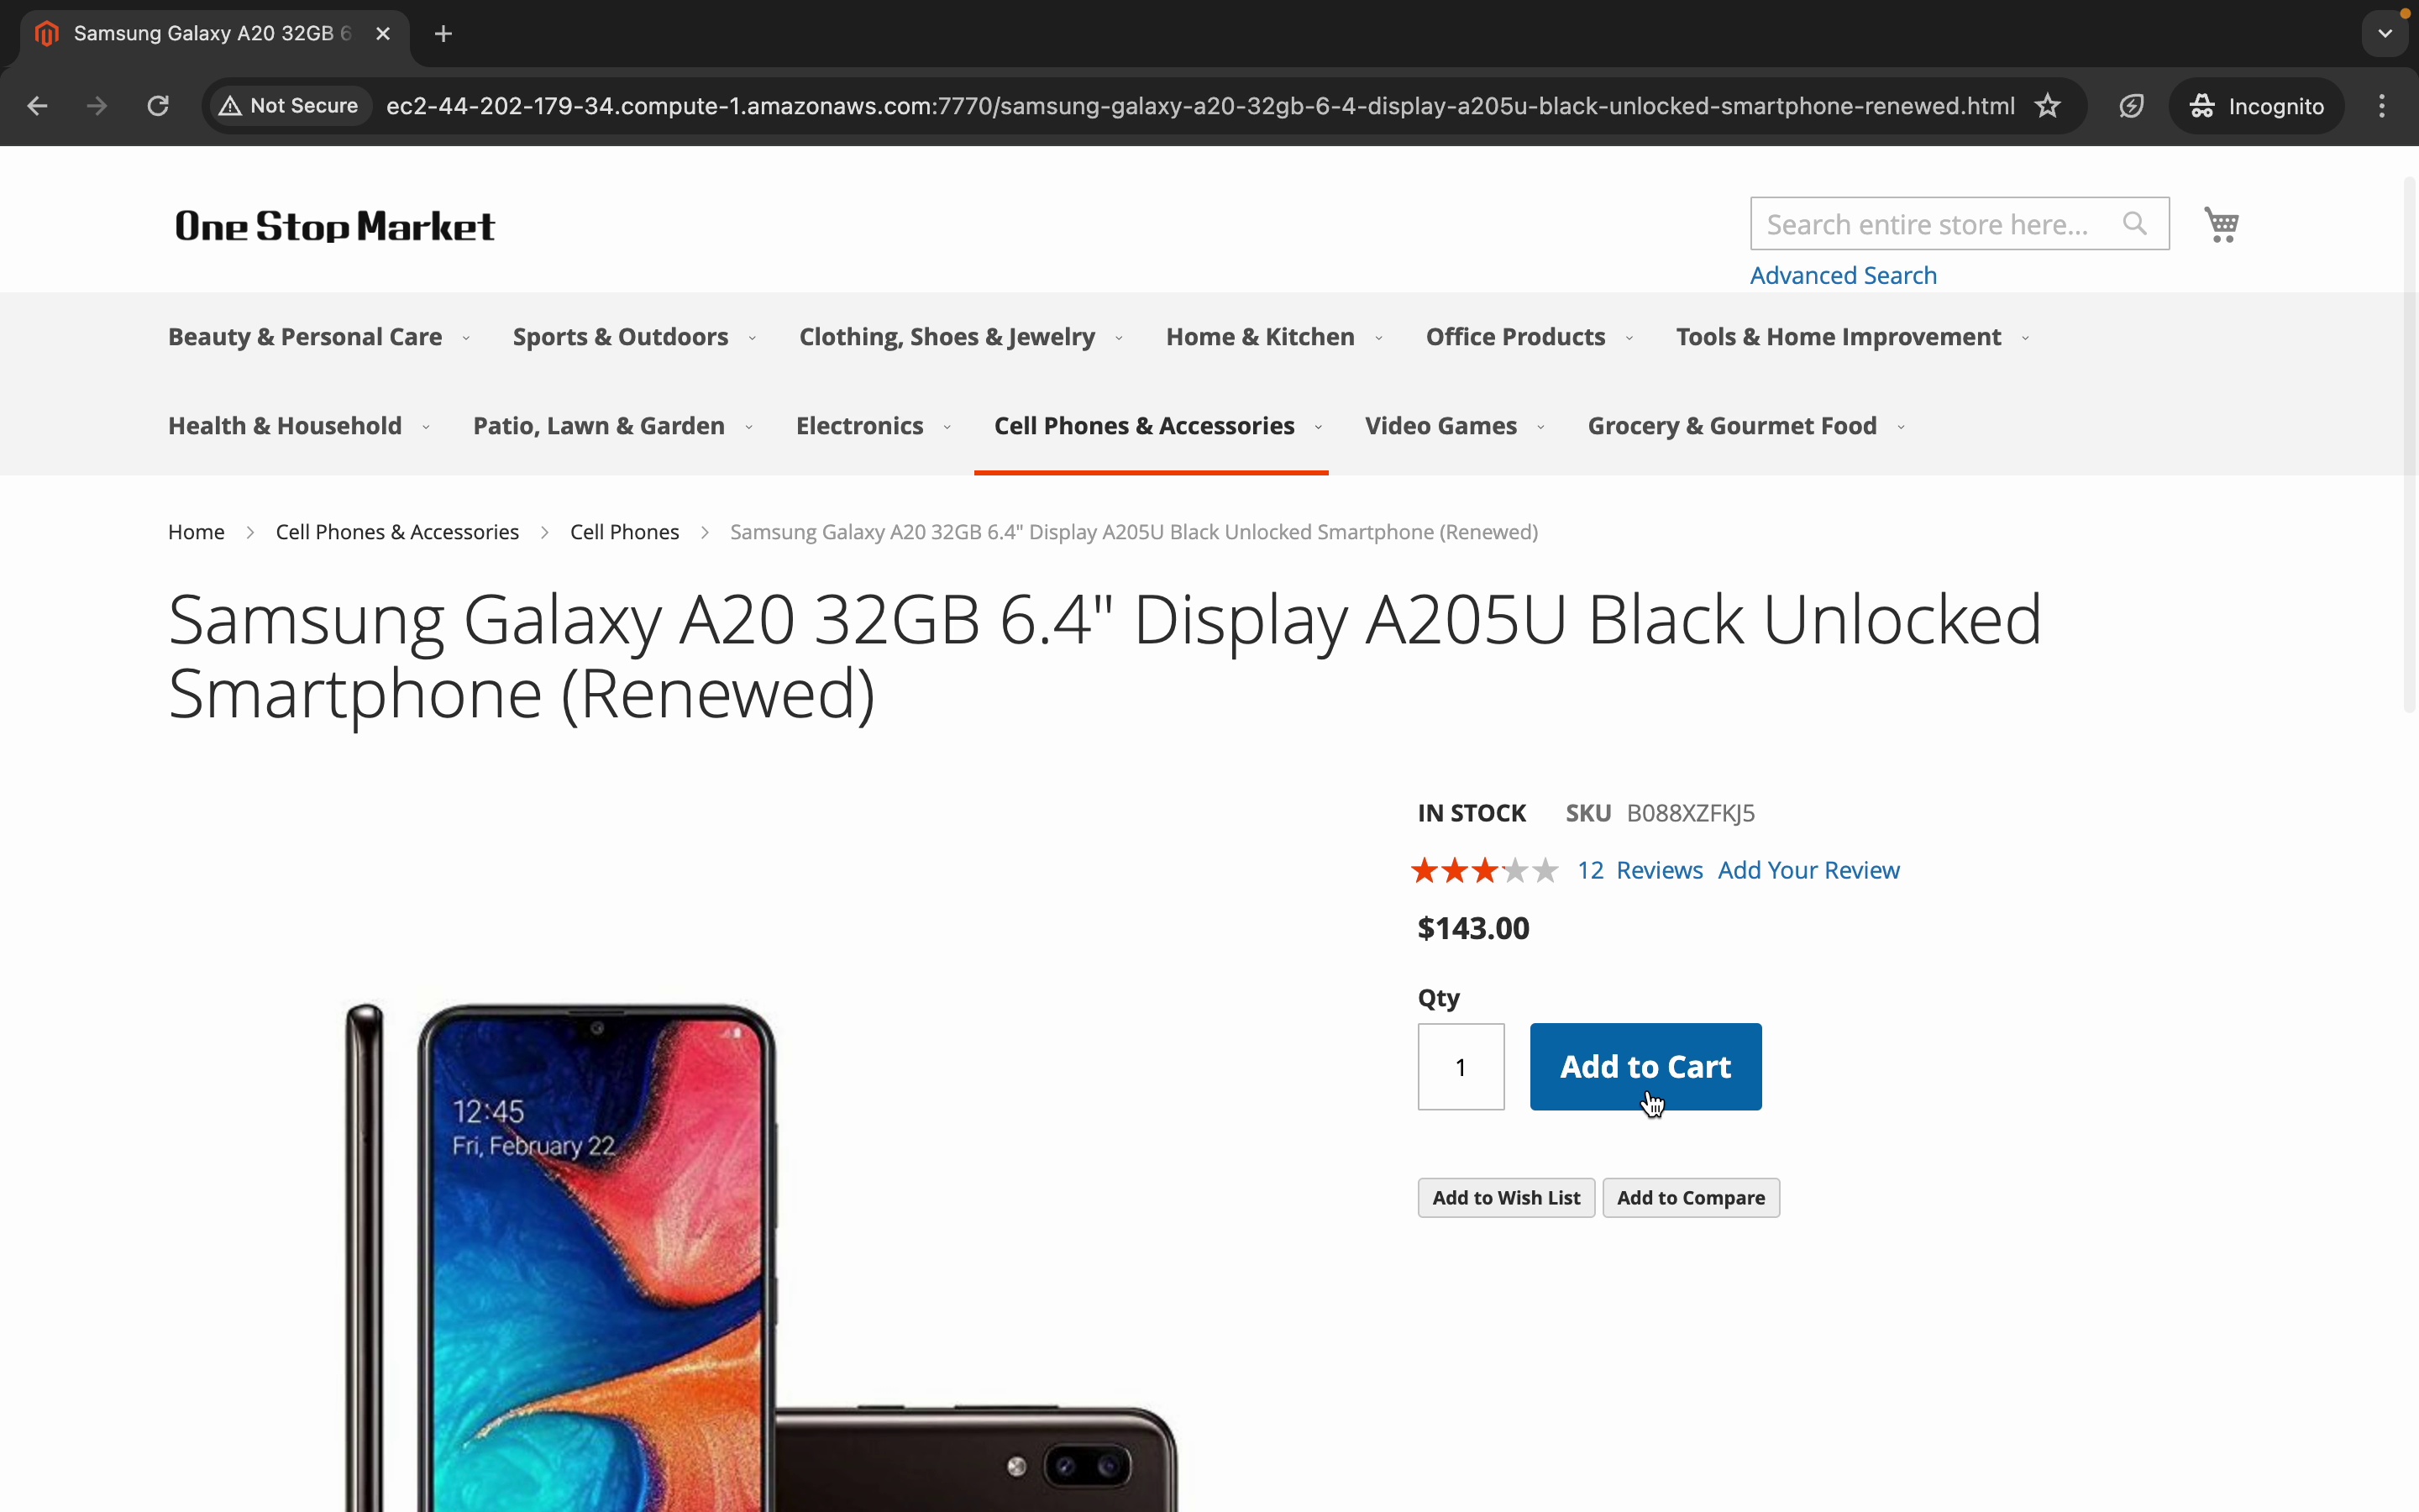The width and height of the screenshot is (2419, 1512).
Task: Open the Chrome three-dot menu
Action: (2382, 106)
